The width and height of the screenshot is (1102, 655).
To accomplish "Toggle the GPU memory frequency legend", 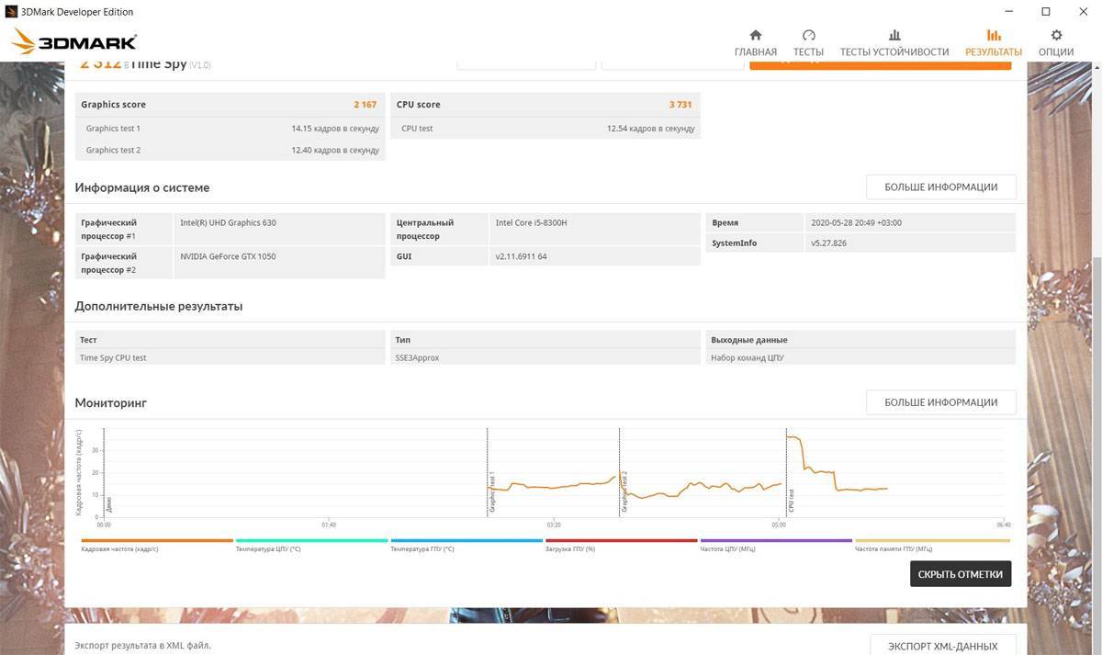I will point(932,541).
